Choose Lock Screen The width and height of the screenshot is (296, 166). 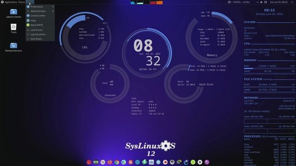(40, 30)
